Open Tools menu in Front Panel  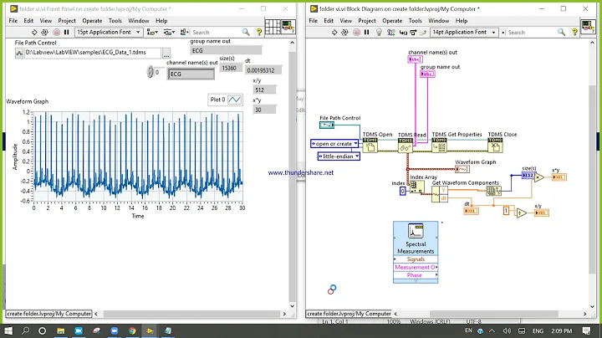click(x=115, y=21)
